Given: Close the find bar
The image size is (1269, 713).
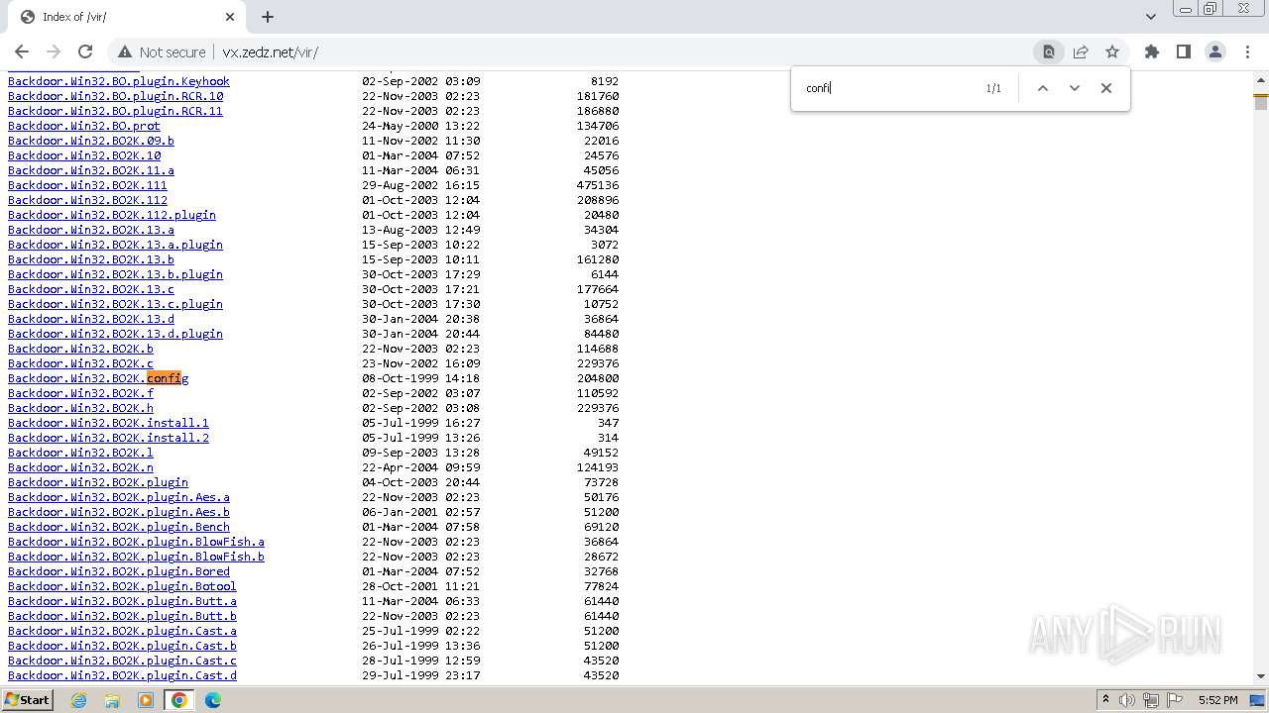Looking at the screenshot, I should 1106,88.
